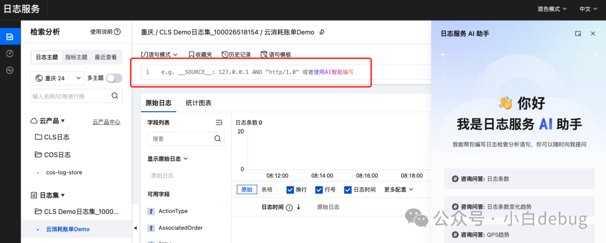Image resolution: width=606 pixels, height=243 pixels.
Task: Copy the topic path via the copy icon
Action: coord(322,32)
